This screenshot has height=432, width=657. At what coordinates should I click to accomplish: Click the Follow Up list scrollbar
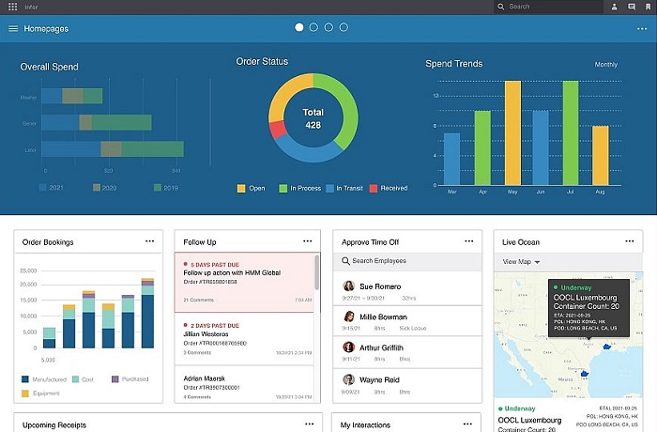[x=317, y=272]
